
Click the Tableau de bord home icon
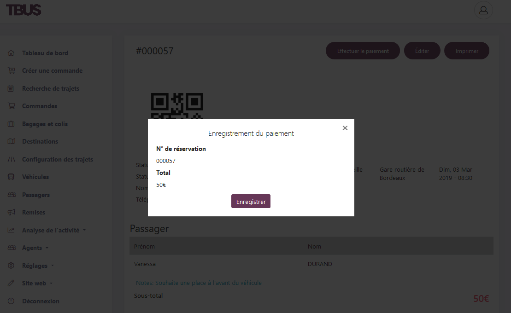[12, 53]
